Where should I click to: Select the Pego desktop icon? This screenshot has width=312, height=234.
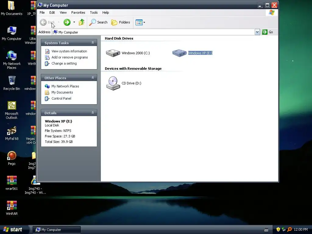(x=12, y=158)
